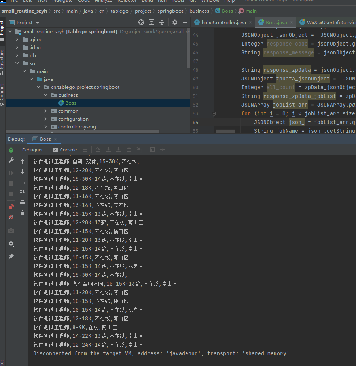This screenshot has width=356, height=366.
Task: Open the Console tab
Action: [65, 150]
